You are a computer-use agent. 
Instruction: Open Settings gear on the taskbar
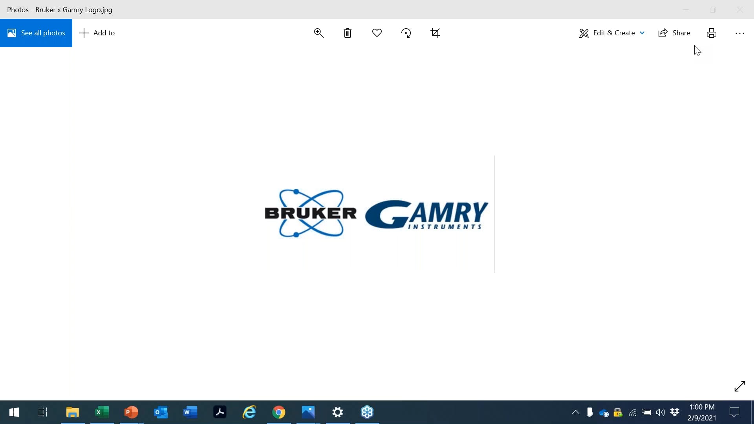tap(338, 412)
